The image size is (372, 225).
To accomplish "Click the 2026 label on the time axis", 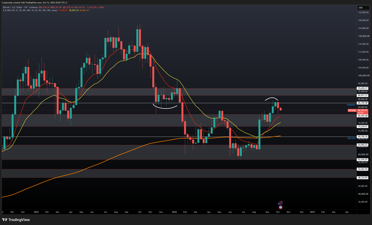I will tap(174, 212).
